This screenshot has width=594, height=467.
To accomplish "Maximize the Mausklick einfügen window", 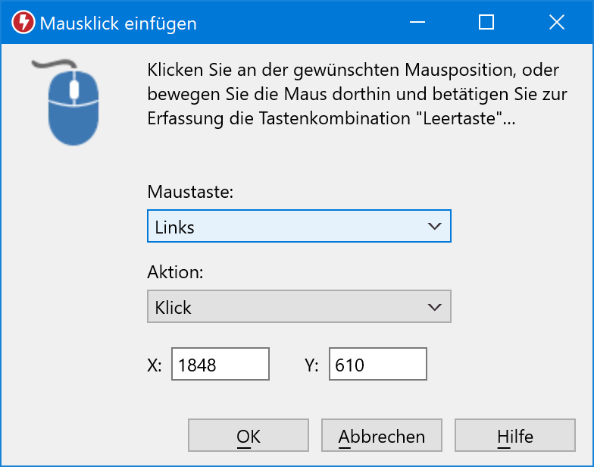I will point(486,23).
